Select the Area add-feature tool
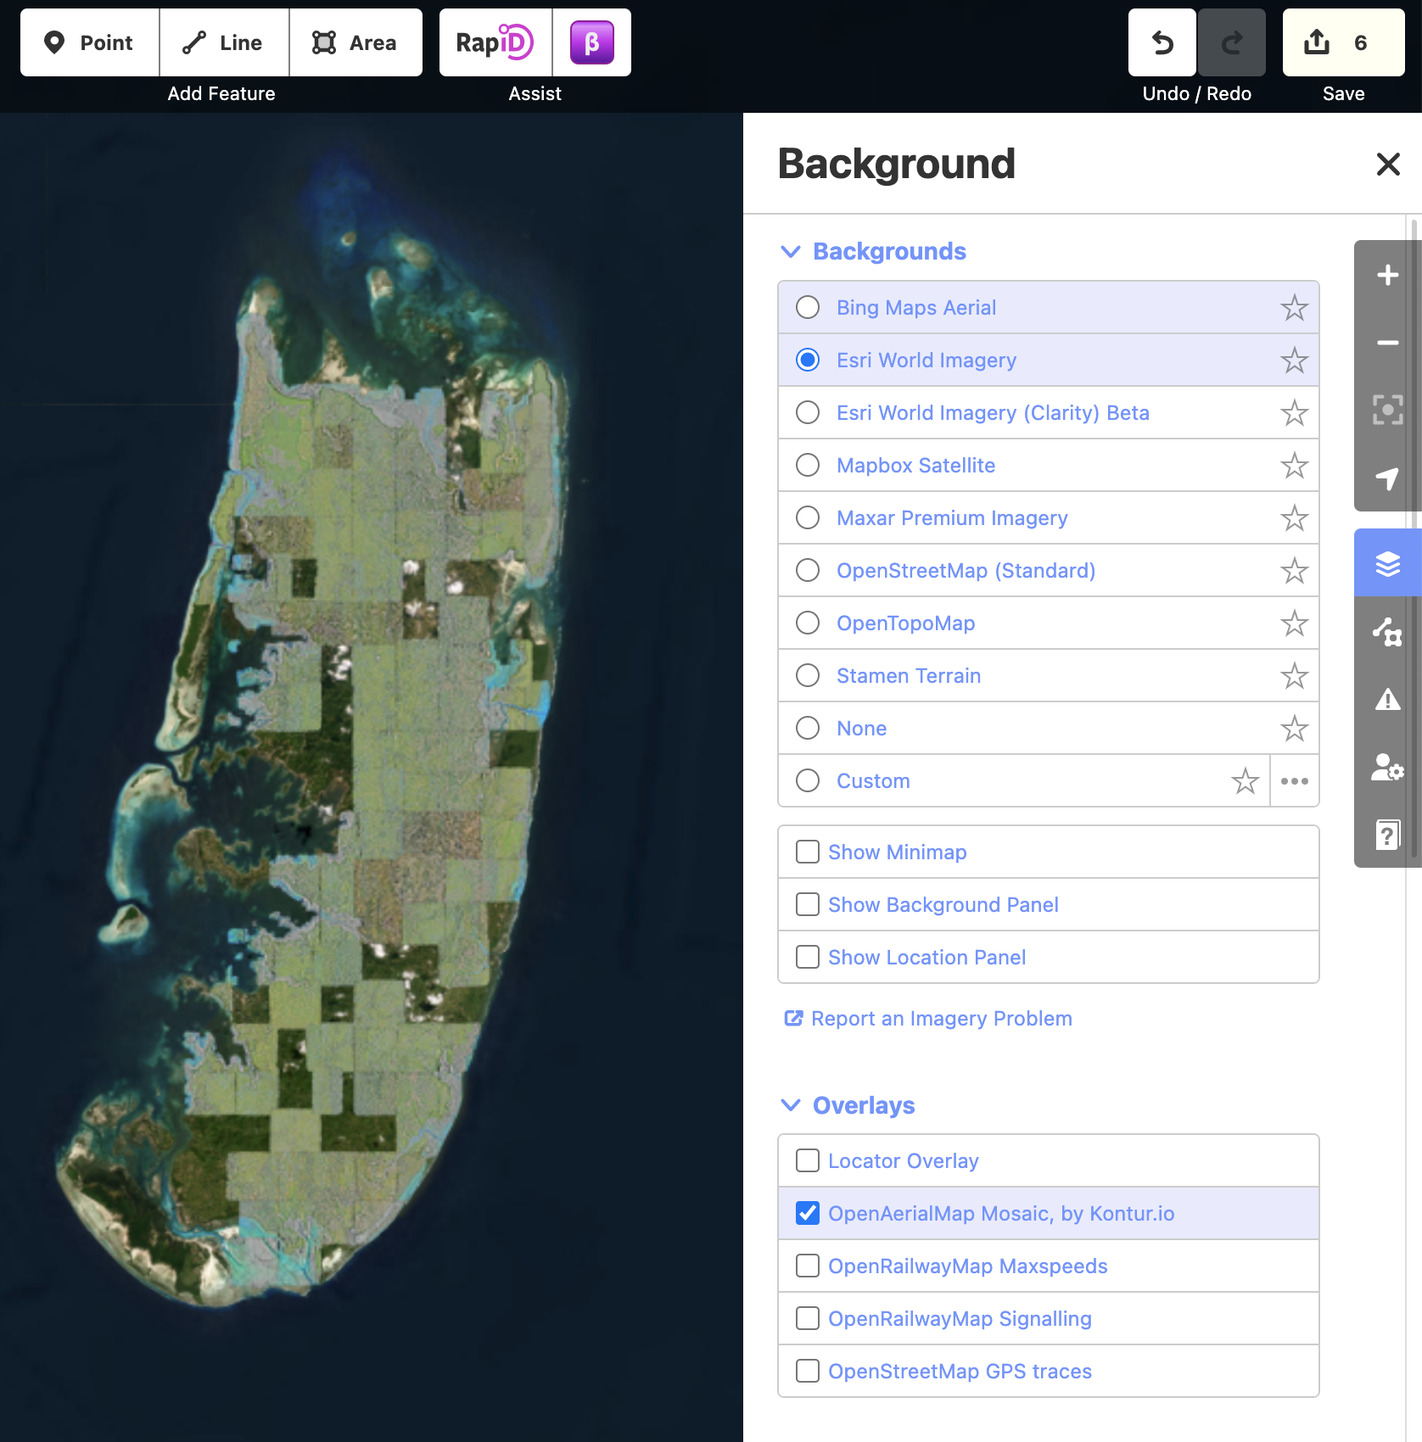 coord(355,42)
